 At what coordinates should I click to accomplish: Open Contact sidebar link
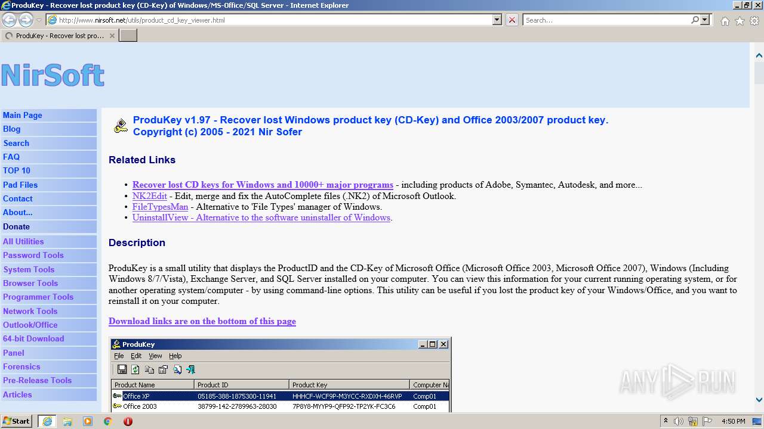tap(48, 198)
